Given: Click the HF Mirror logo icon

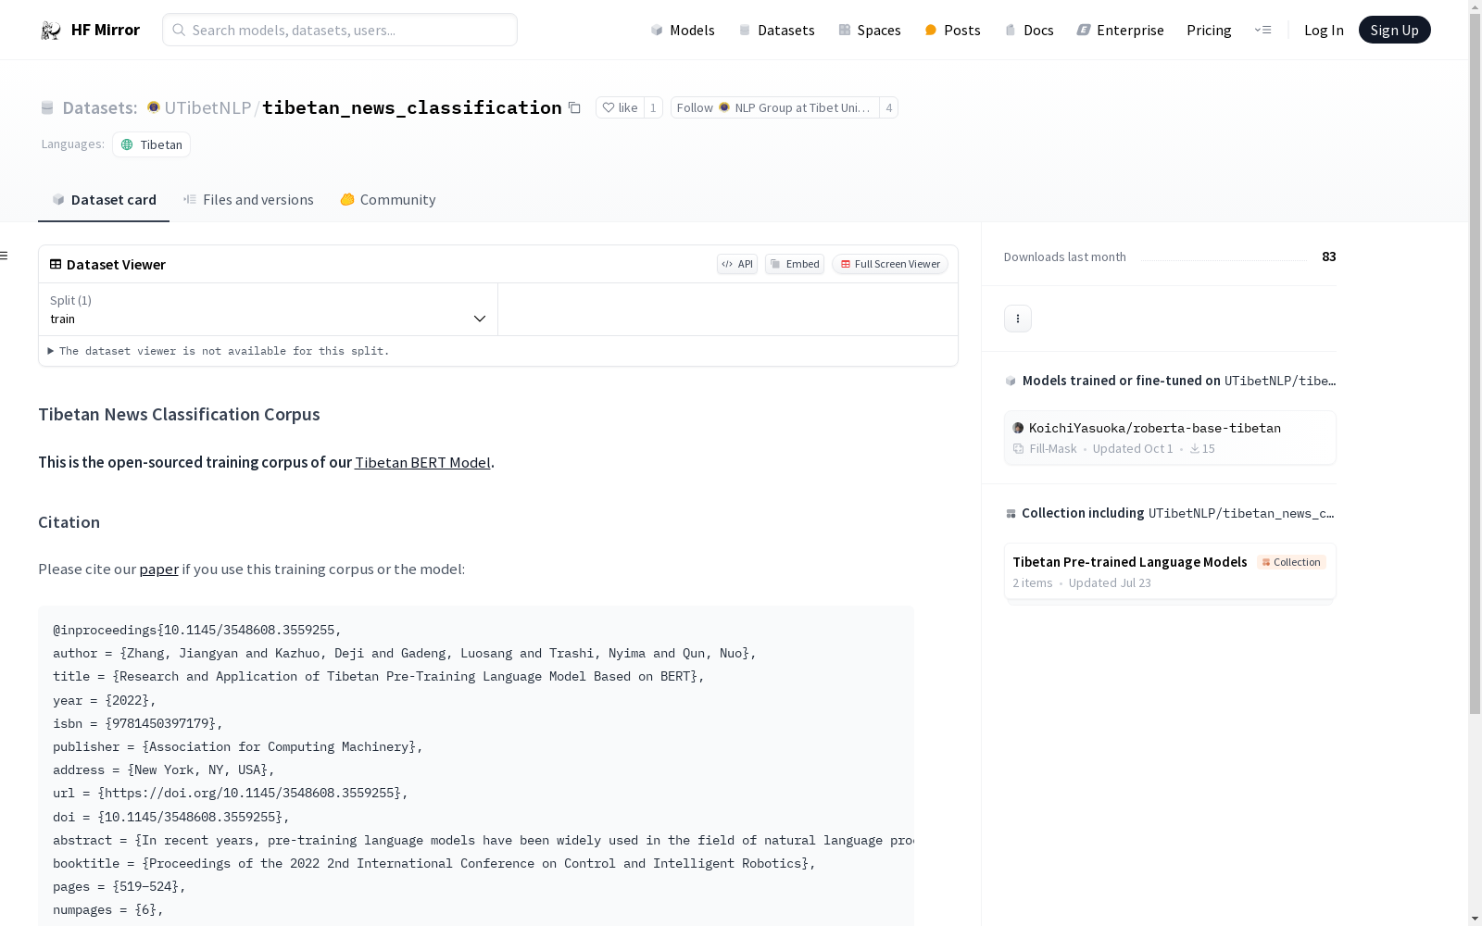Looking at the screenshot, I should pyautogui.click(x=51, y=30).
